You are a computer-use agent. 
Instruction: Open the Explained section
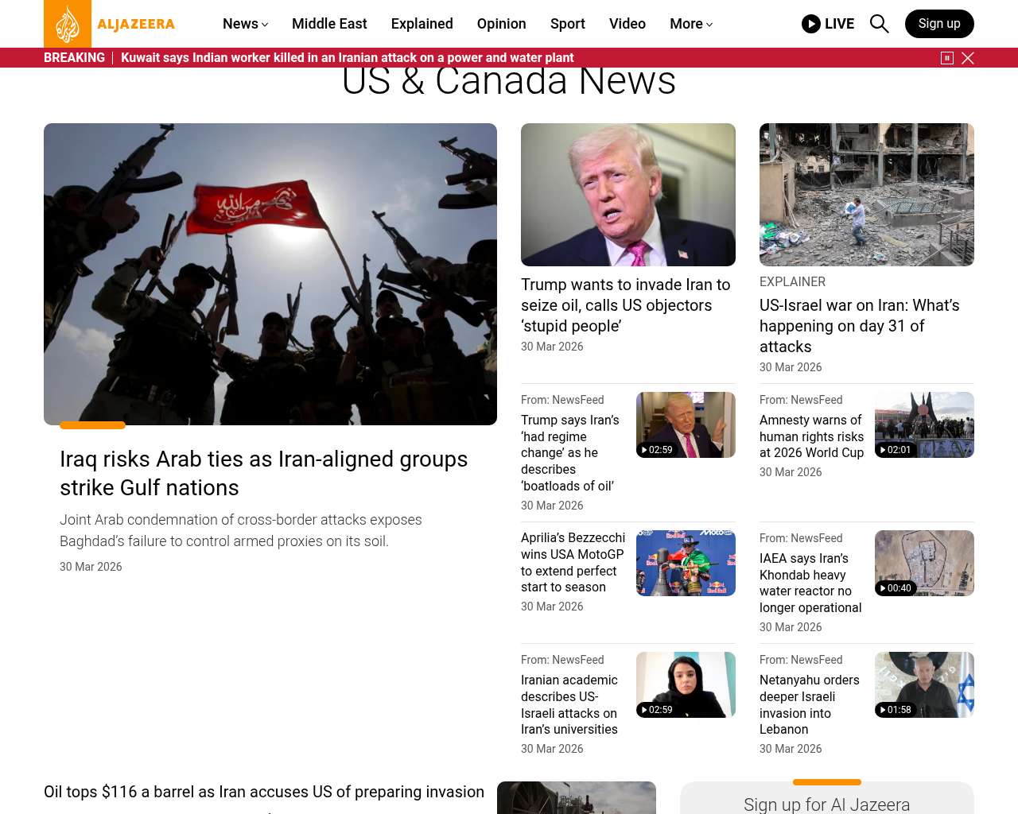tap(422, 24)
